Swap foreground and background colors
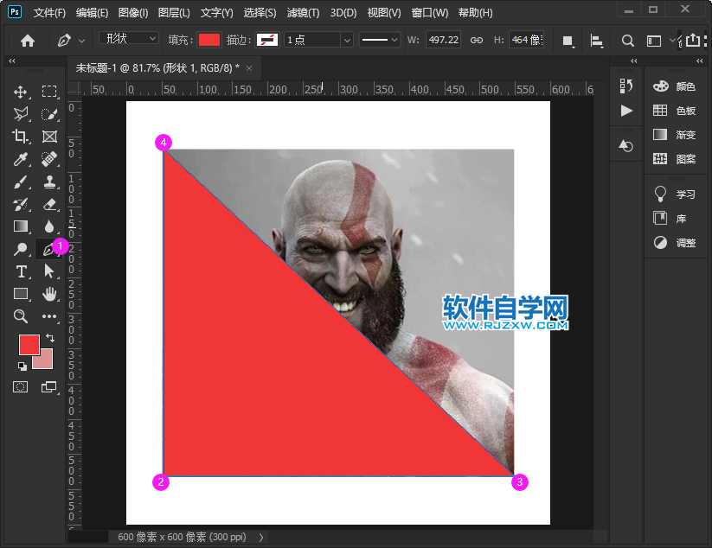712x548 pixels. pyautogui.click(x=49, y=337)
